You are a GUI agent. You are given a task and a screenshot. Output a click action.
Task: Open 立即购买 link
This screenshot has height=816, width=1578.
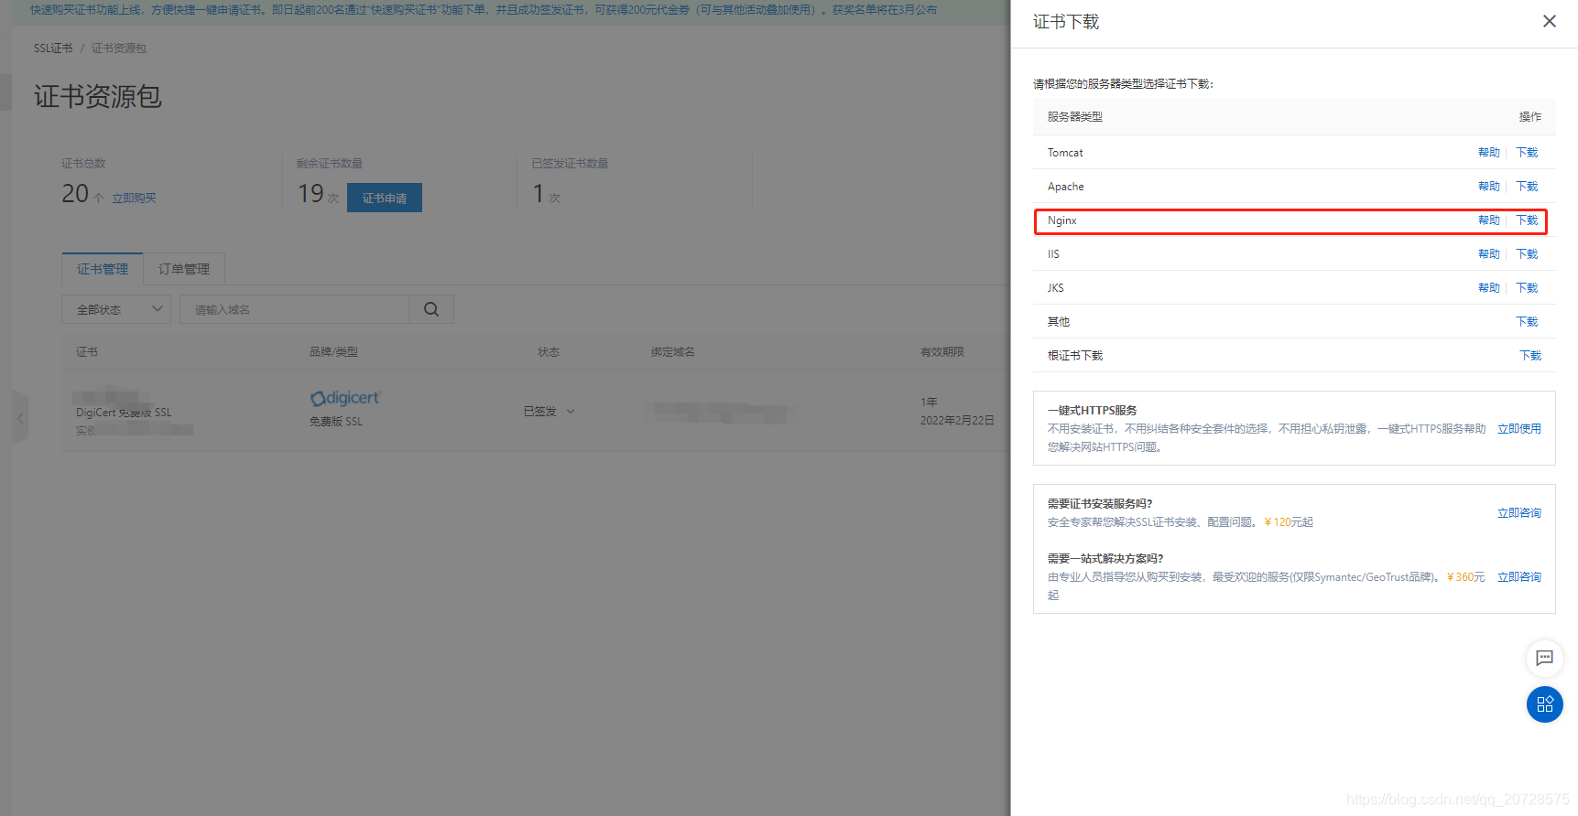pyautogui.click(x=134, y=199)
